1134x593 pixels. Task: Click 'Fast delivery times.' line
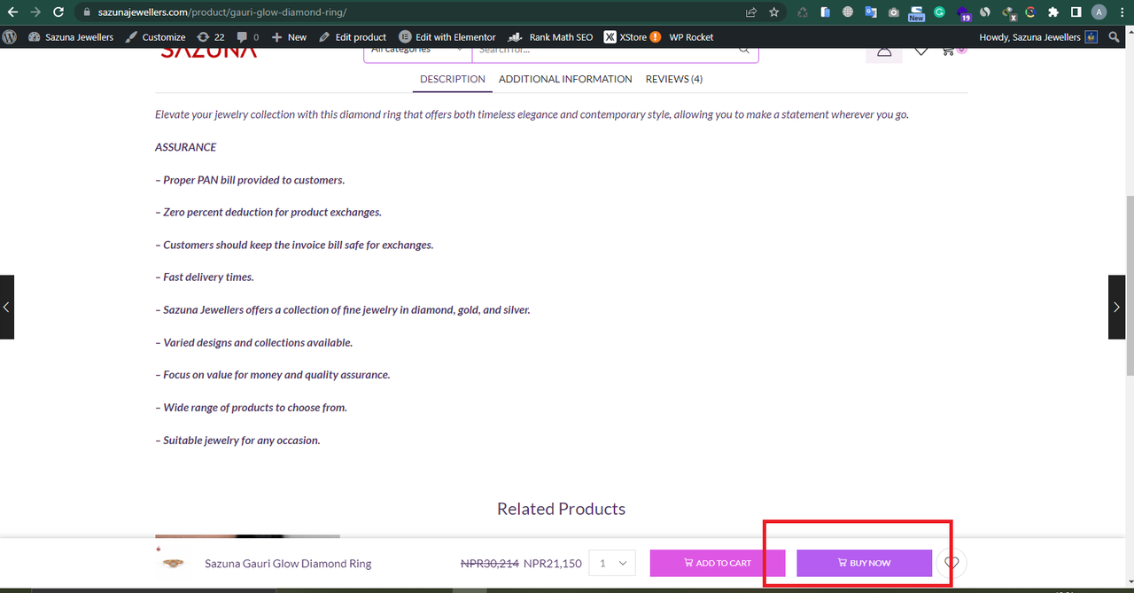click(205, 277)
